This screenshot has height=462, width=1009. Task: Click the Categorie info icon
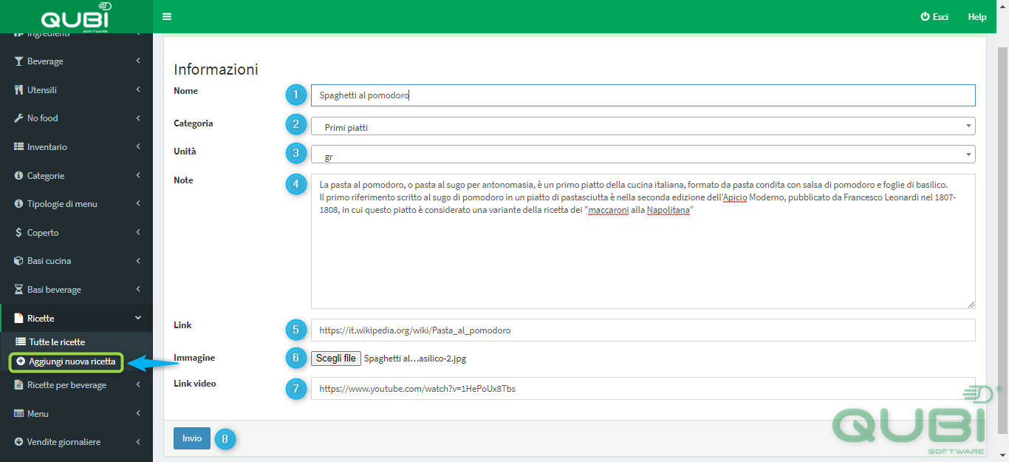pos(18,176)
